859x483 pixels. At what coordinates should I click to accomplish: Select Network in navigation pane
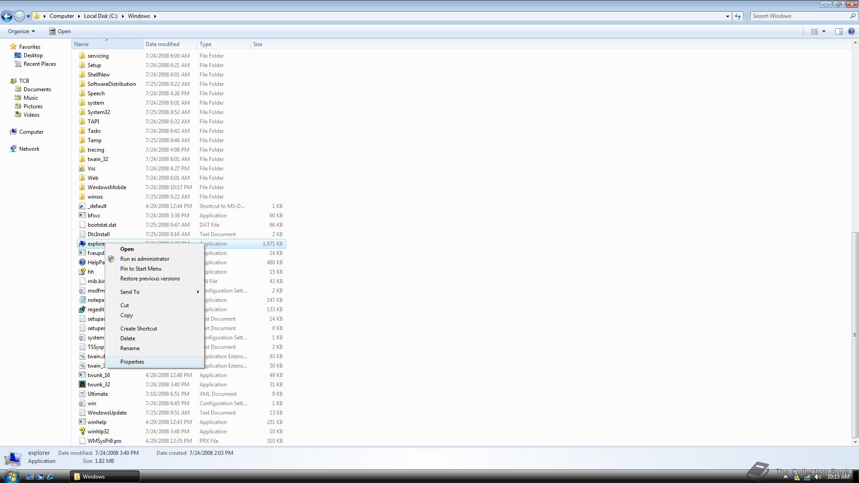[x=29, y=149]
